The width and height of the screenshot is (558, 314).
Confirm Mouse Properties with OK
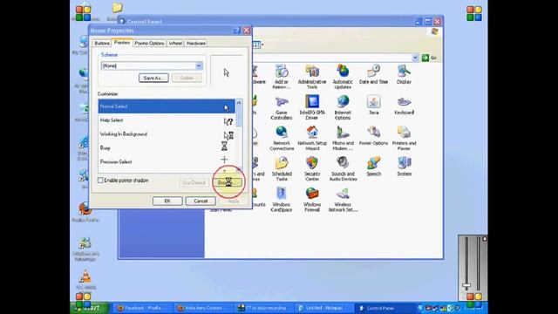click(x=167, y=201)
